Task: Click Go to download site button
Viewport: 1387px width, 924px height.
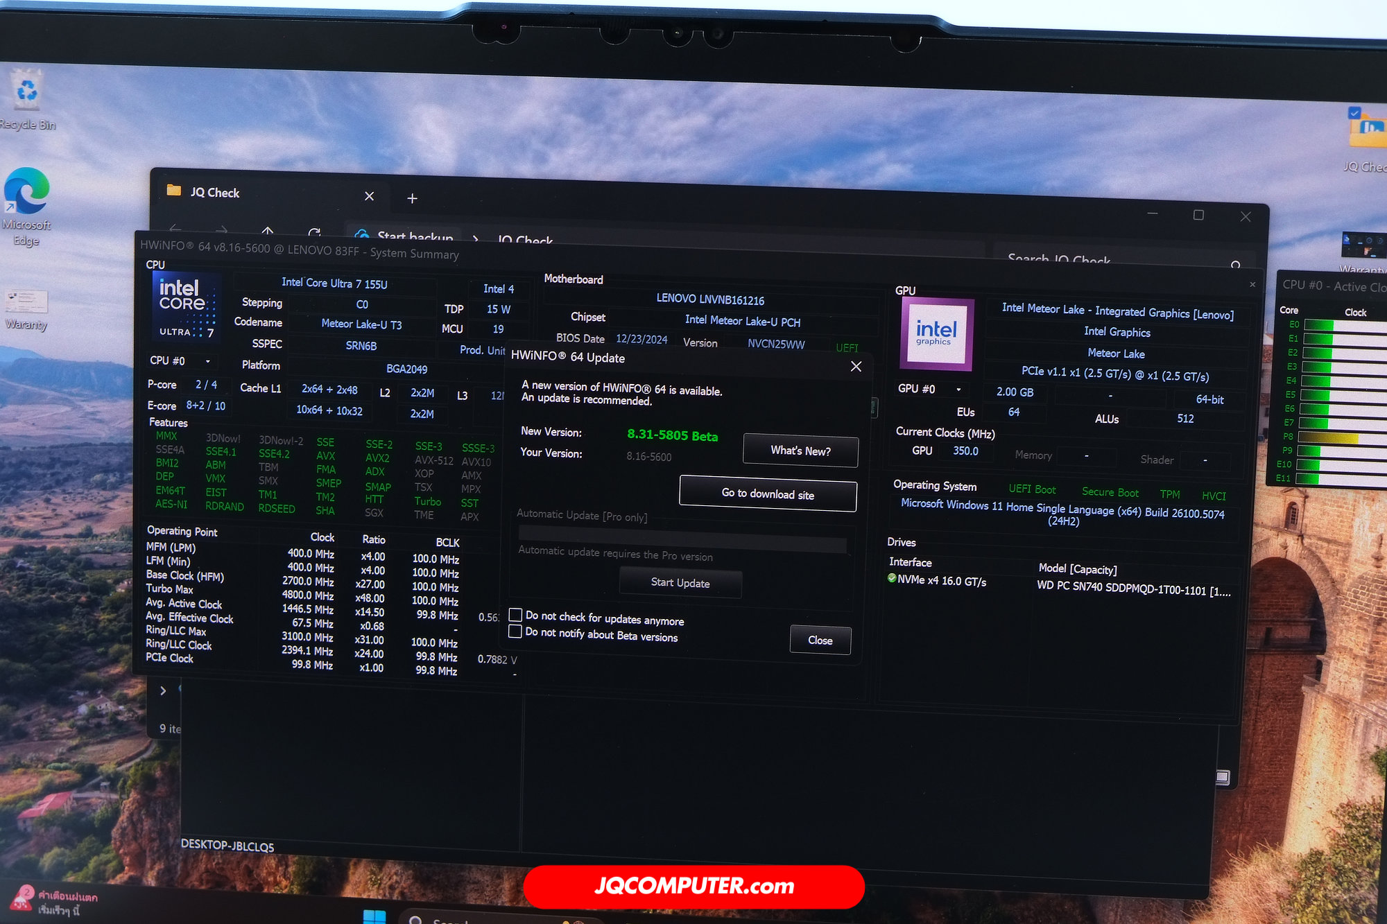Action: pos(768,494)
